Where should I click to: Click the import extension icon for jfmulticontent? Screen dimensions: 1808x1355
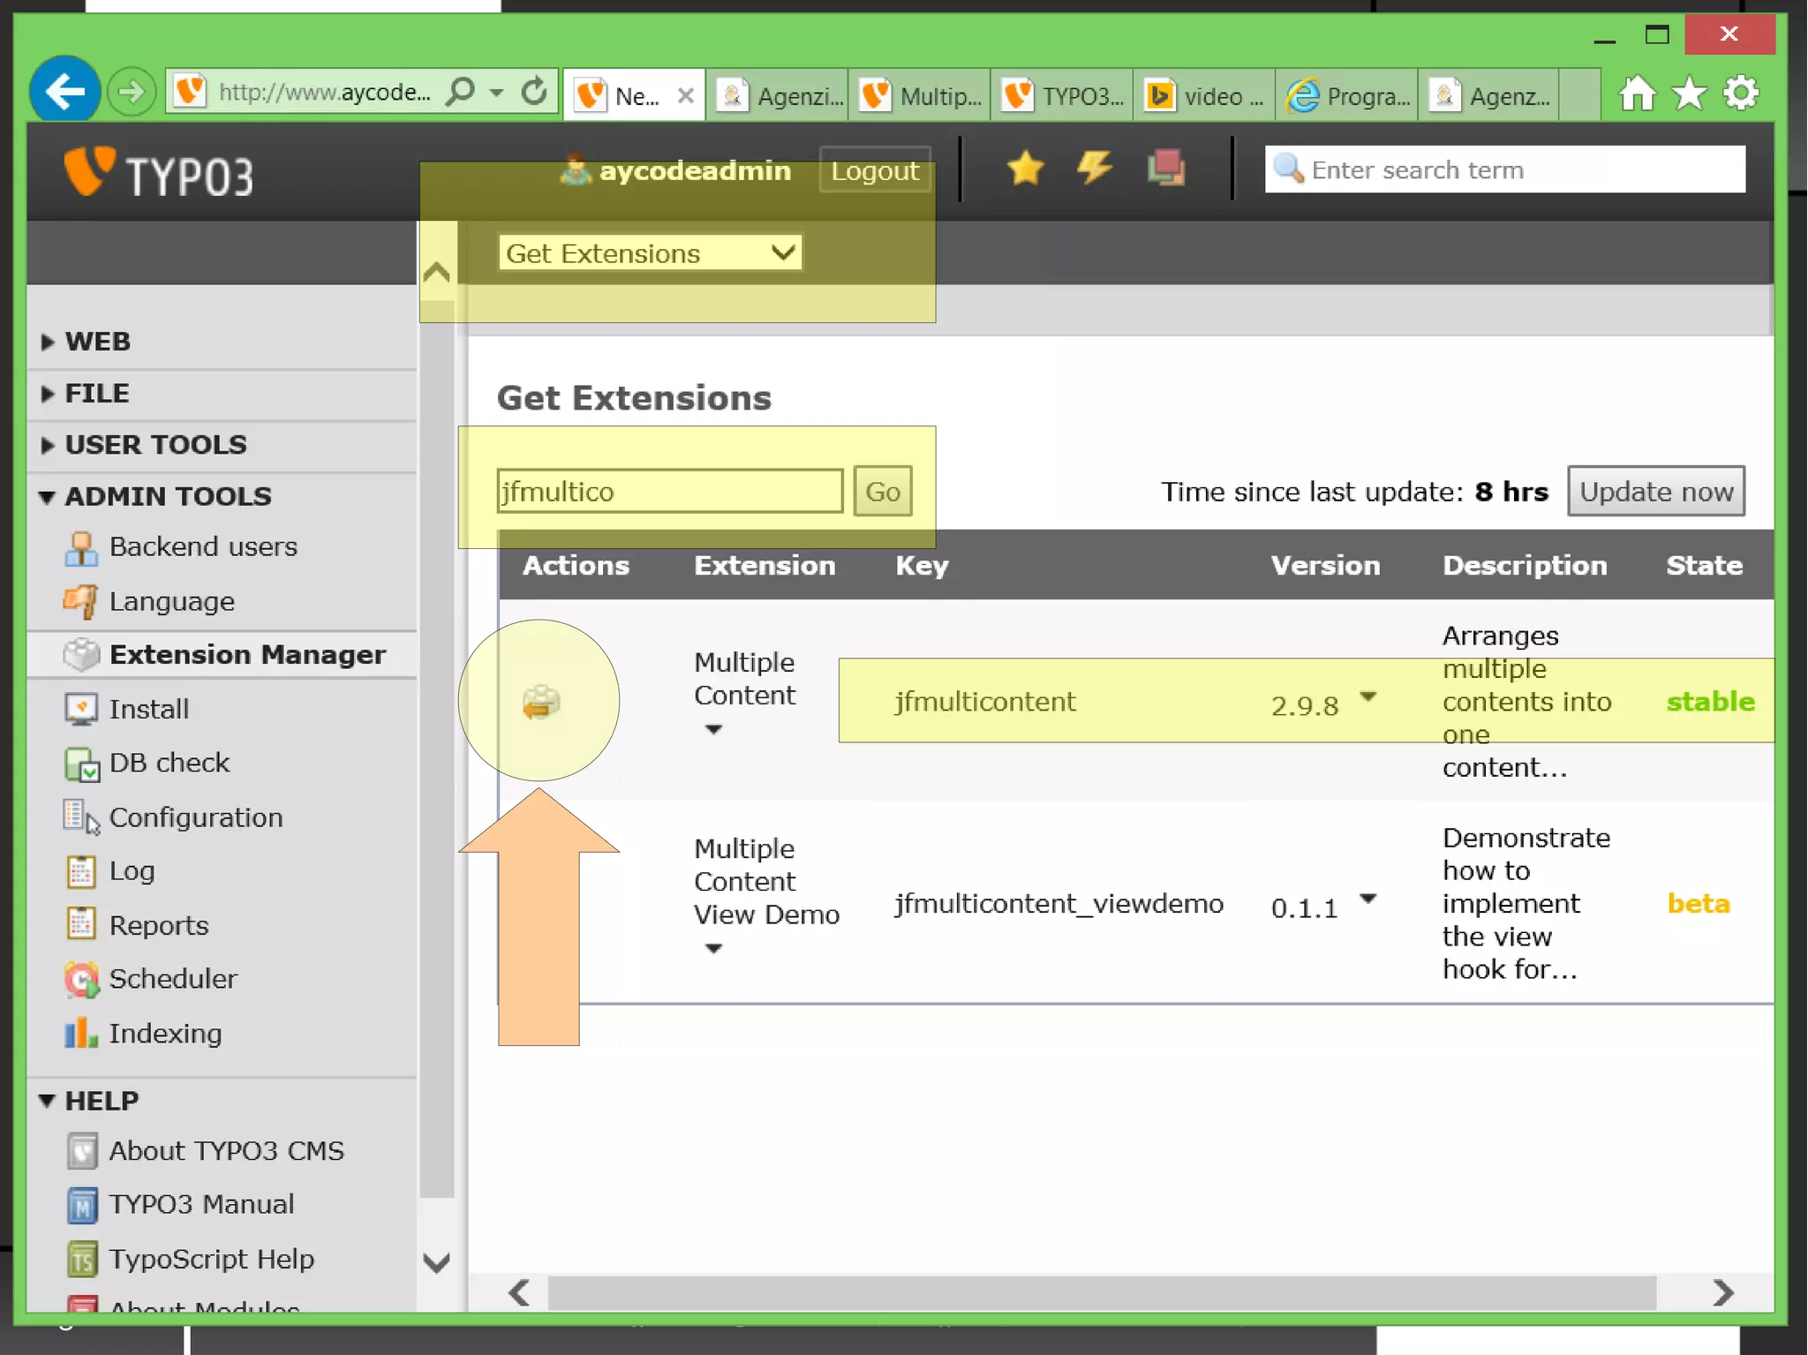pos(540,703)
